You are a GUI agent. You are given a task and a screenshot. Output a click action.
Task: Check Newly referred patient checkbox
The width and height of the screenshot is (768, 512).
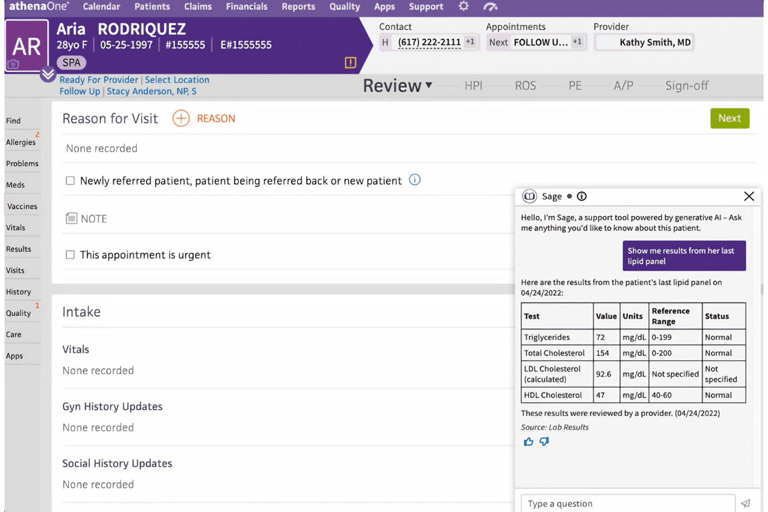[x=70, y=181]
